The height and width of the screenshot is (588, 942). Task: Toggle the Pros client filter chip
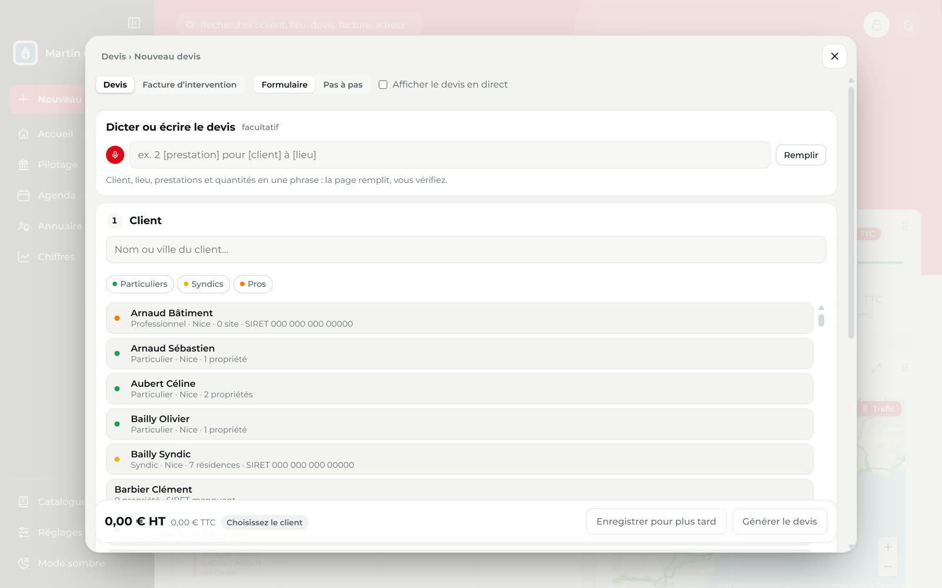pyautogui.click(x=253, y=284)
